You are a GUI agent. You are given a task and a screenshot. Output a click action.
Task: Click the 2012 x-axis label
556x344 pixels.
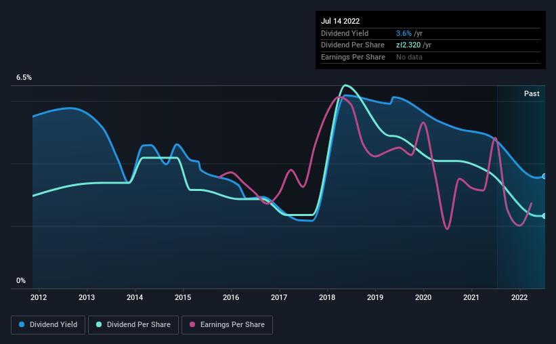coord(39,297)
